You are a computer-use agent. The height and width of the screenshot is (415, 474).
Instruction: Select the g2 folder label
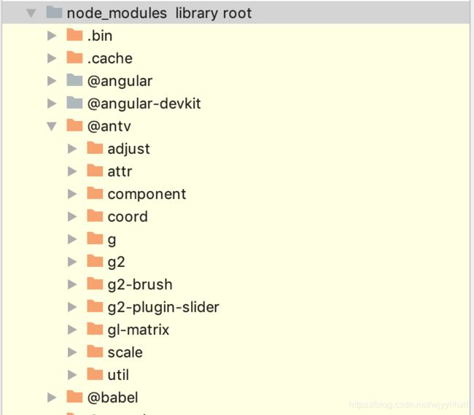(116, 262)
